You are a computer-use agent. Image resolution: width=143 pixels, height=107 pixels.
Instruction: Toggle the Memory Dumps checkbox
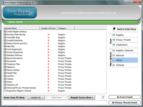click(x=5, y=70)
